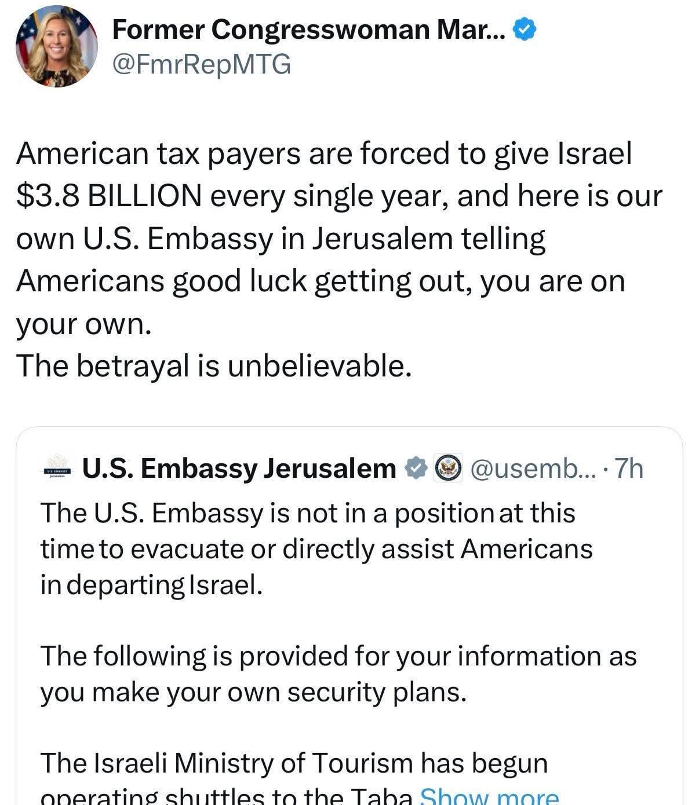
Task: Click the "own U.S. Embassy in Jerusalem telling" line
Action: [281, 239]
